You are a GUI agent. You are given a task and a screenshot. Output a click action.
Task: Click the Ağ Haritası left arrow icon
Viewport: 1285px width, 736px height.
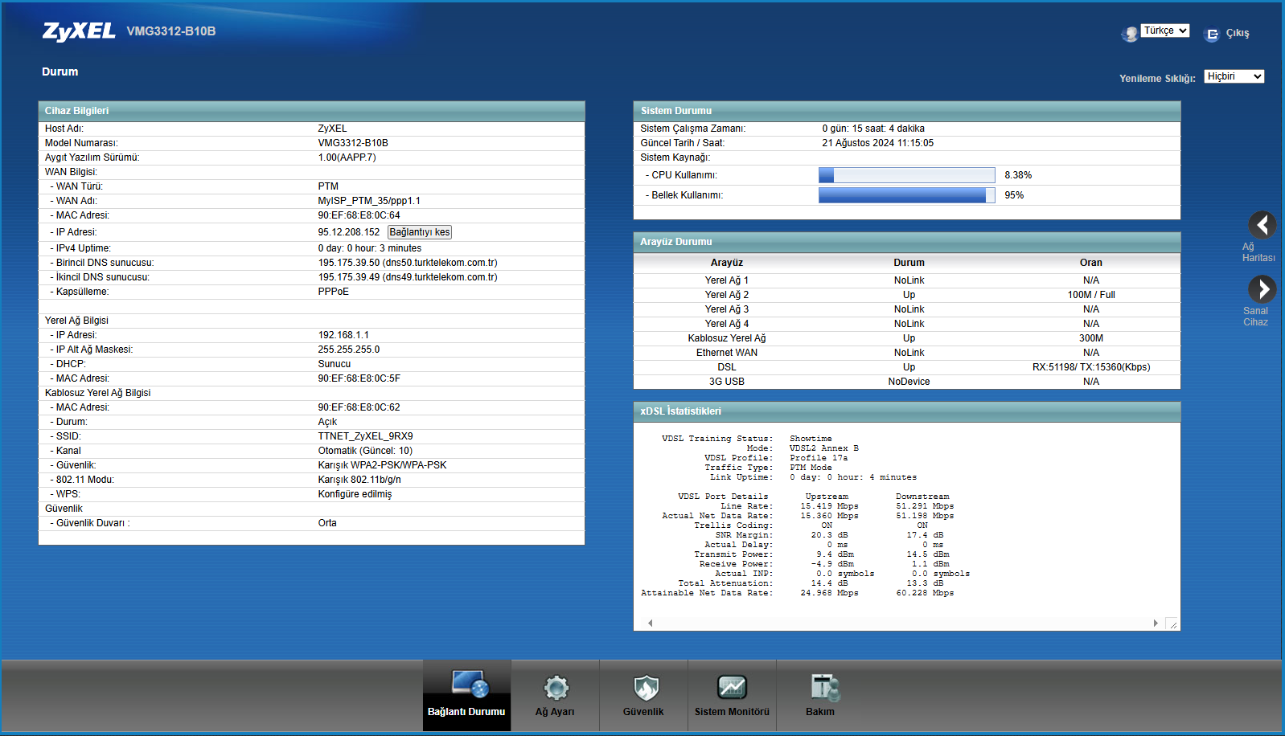1262,225
